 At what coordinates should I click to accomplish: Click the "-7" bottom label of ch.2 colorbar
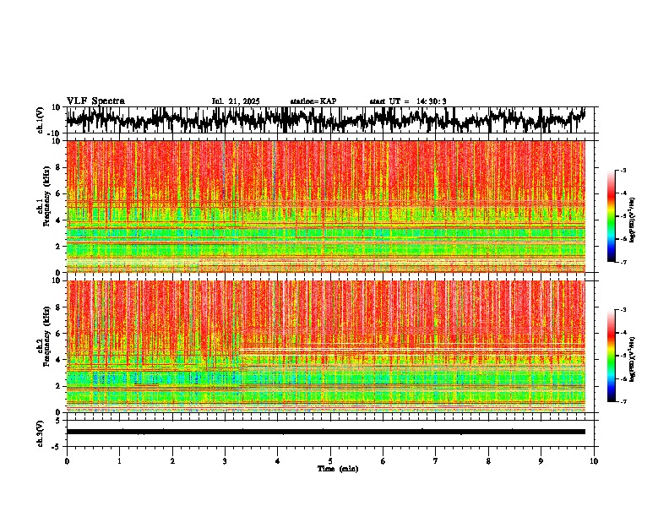pos(623,402)
